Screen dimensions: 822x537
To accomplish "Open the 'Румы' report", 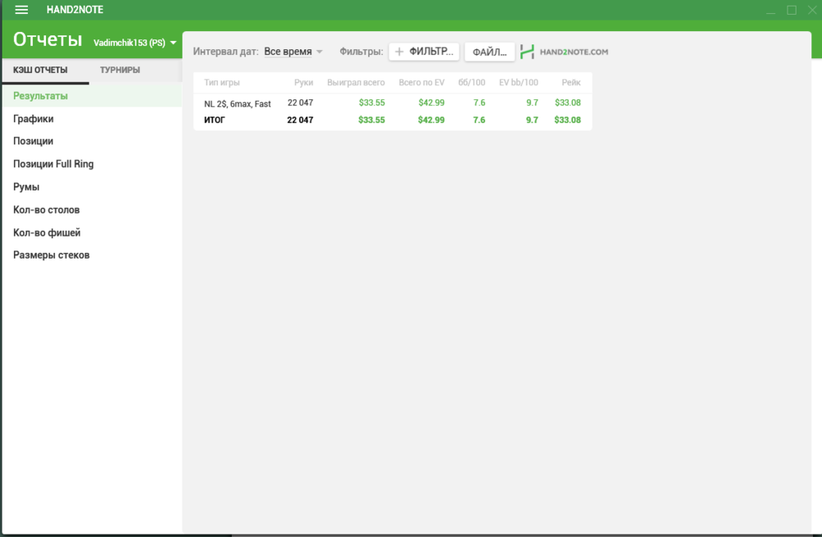I will 26,187.
